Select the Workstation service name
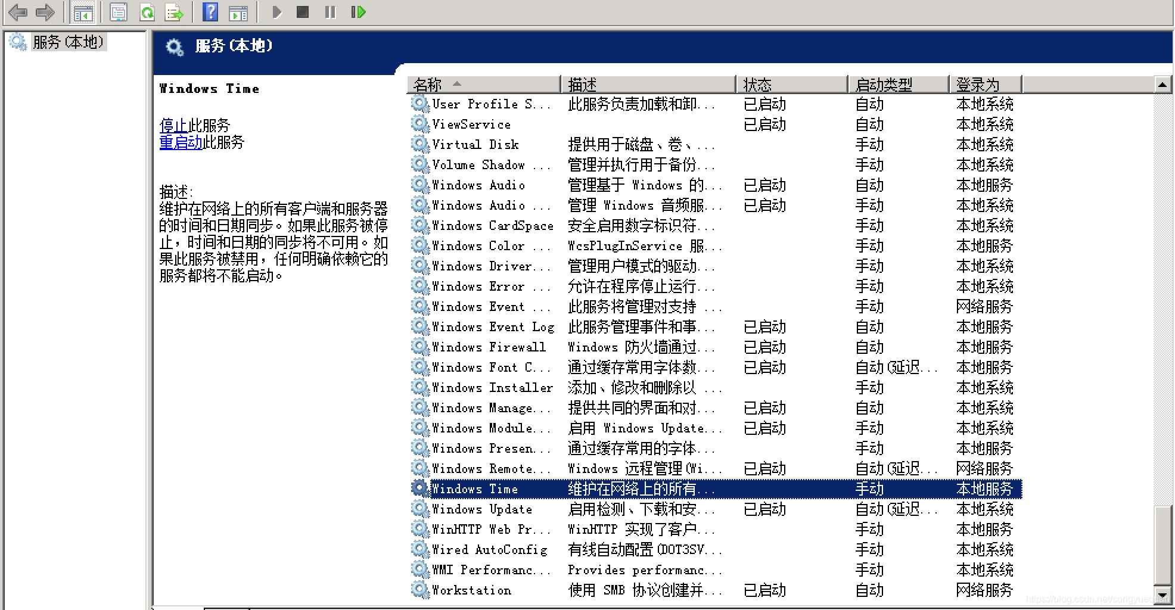The height and width of the screenshot is (610, 1175). point(471,590)
